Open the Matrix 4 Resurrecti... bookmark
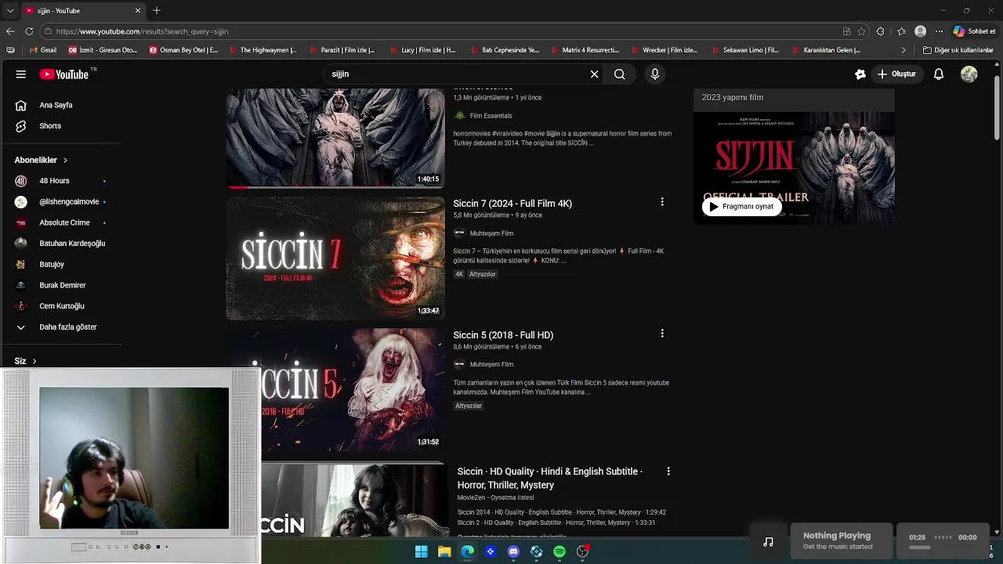 [x=584, y=50]
